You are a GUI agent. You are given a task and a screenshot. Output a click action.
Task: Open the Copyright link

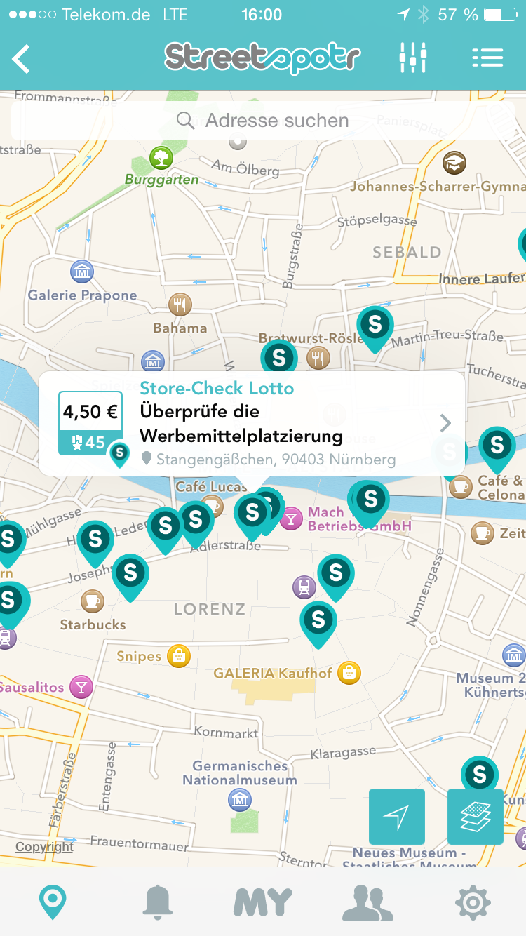click(x=45, y=847)
